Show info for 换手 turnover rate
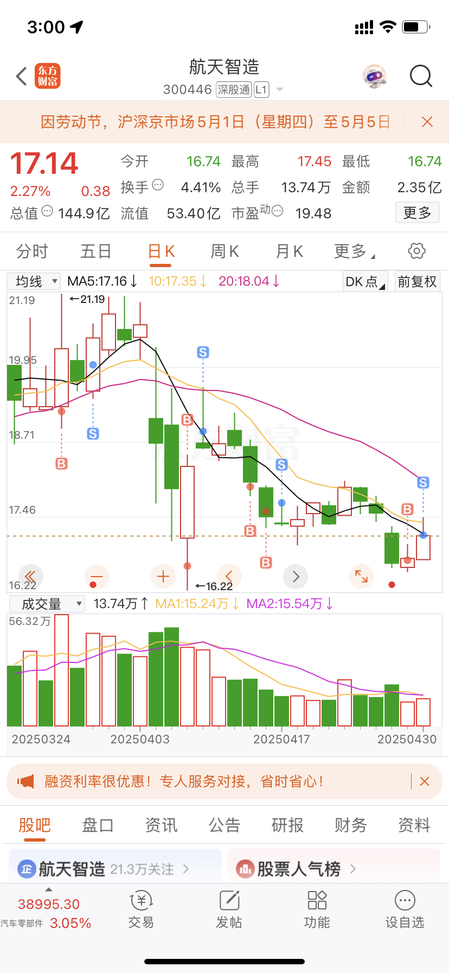Image resolution: width=449 pixels, height=973 pixels. (x=158, y=185)
